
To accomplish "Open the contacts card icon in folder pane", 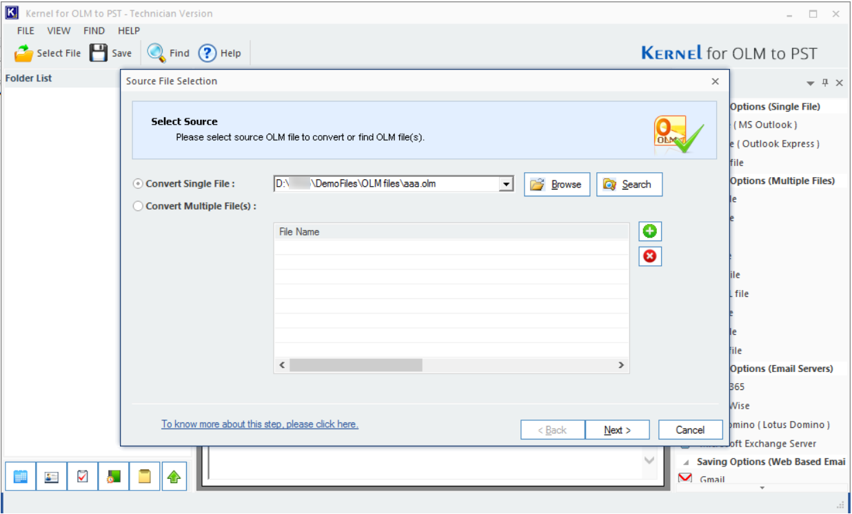I will 52,476.
